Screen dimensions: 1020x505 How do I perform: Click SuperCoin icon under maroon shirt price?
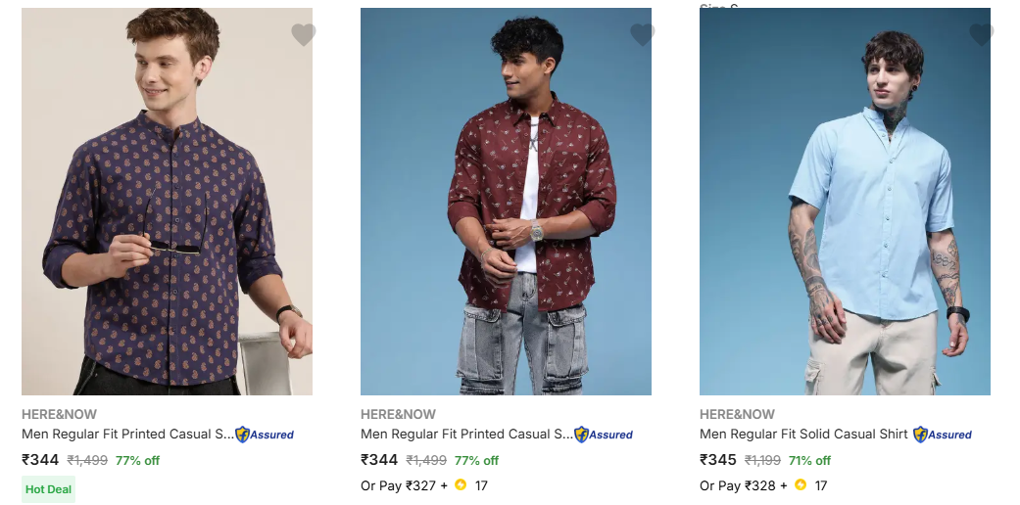(x=461, y=485)
